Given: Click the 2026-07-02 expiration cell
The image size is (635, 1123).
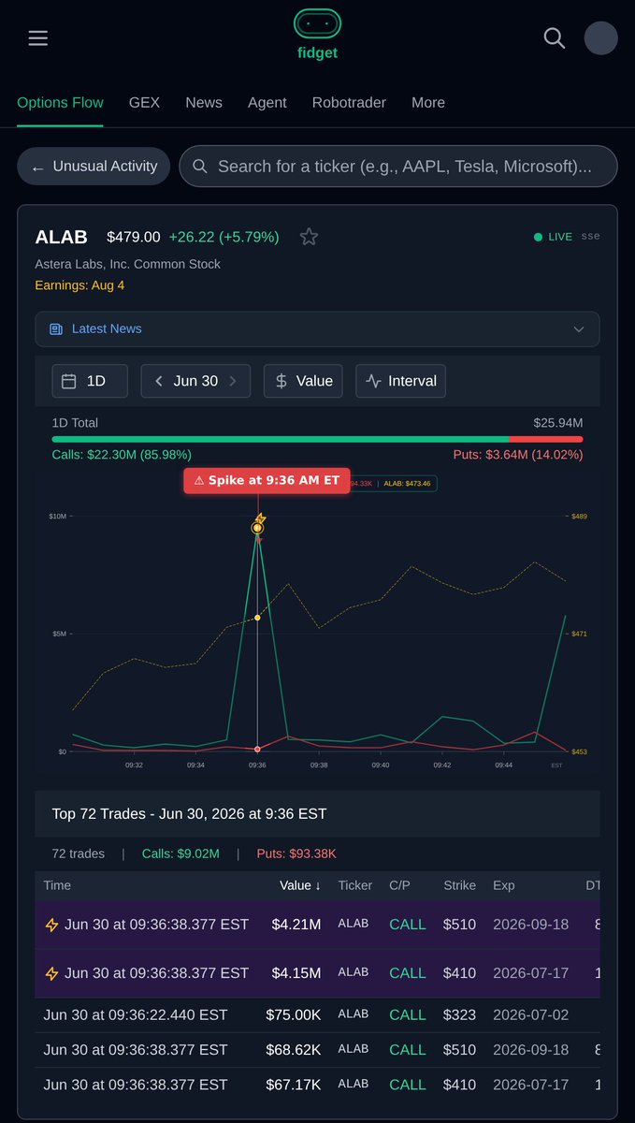Looking at the screenshot, I should pyautogui.click(x=530, y=1014).
